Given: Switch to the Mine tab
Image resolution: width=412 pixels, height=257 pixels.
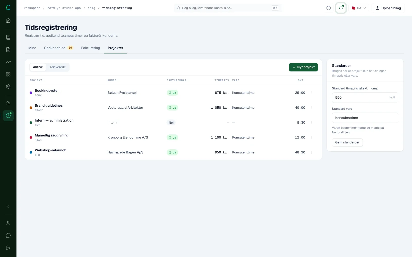Looking at the screenshot, I should [32, 48].
